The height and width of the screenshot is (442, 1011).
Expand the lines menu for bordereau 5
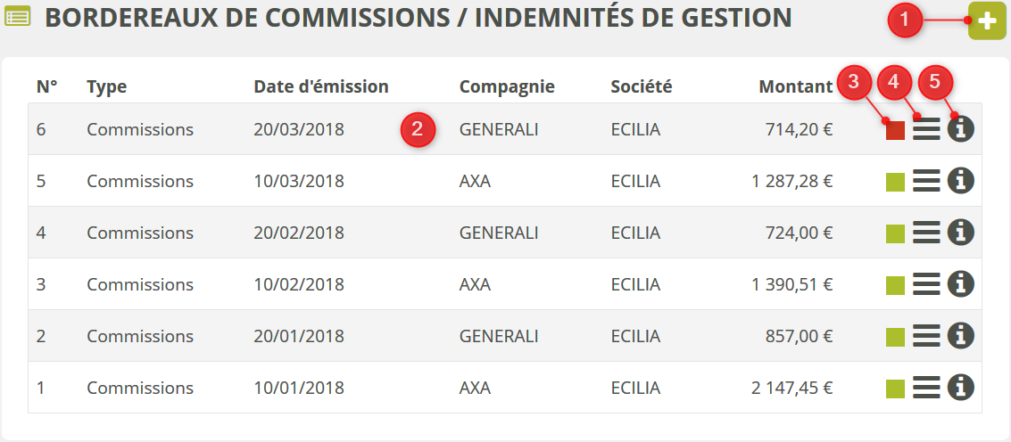pyautogui.click(x=927, y=182)
